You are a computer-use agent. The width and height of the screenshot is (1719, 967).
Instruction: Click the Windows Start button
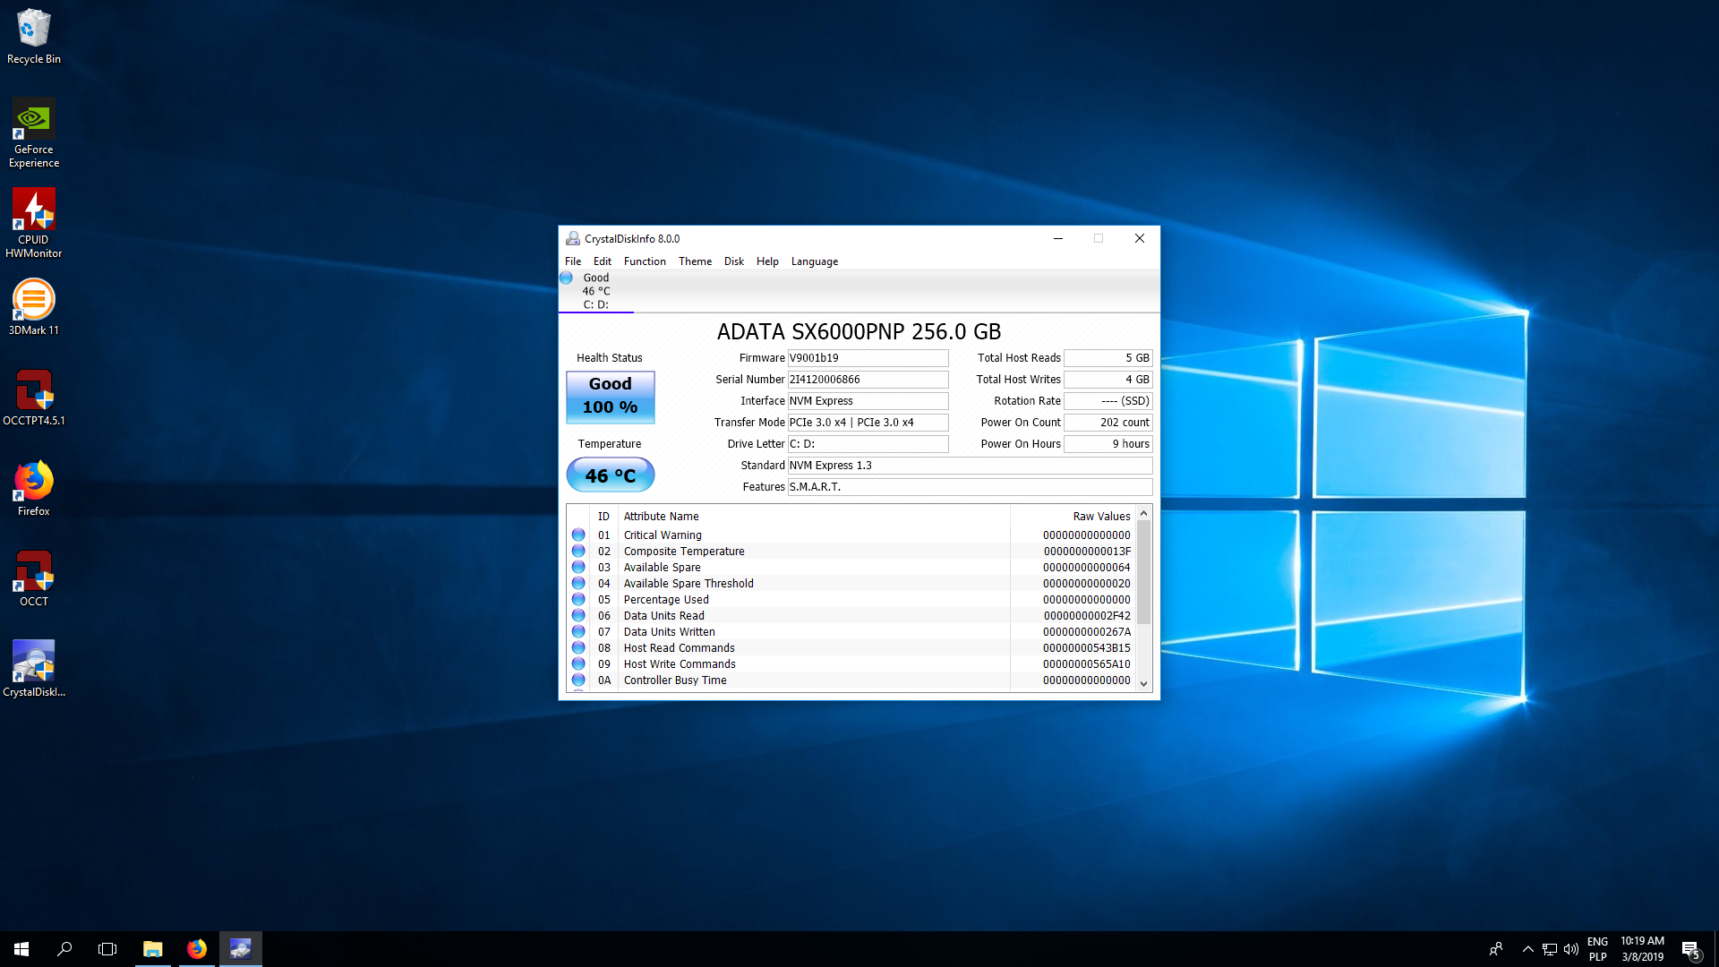[21, 949]
